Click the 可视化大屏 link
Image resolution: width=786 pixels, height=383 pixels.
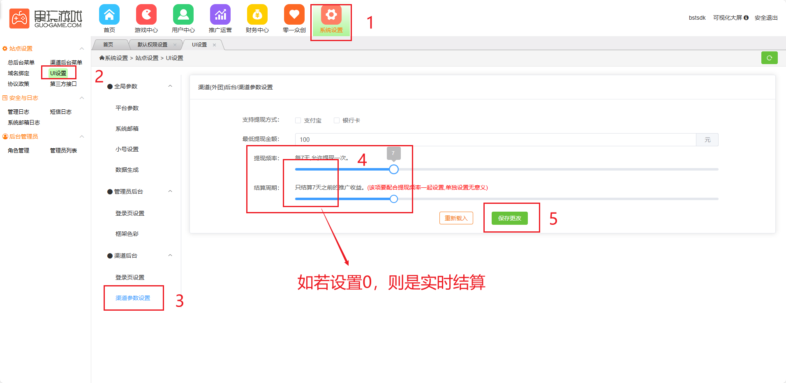728,18
